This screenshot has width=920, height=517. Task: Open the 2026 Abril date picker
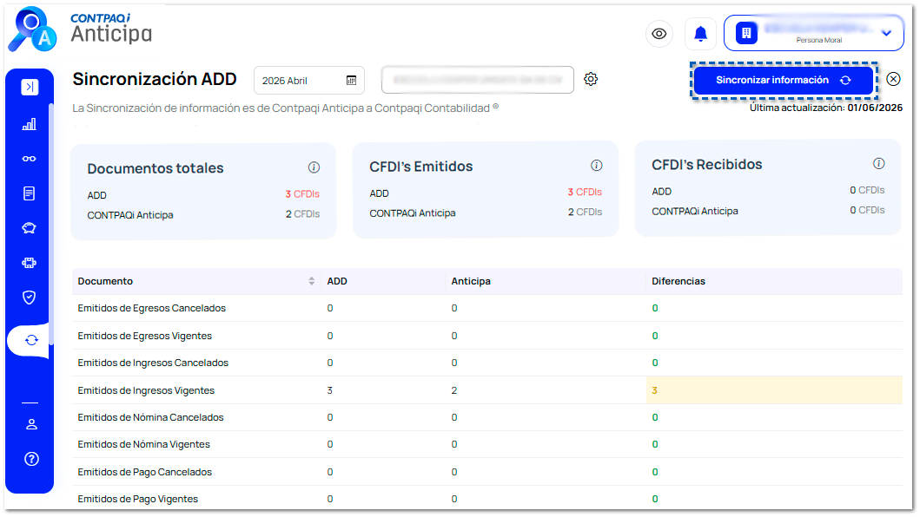coord(309,81)
